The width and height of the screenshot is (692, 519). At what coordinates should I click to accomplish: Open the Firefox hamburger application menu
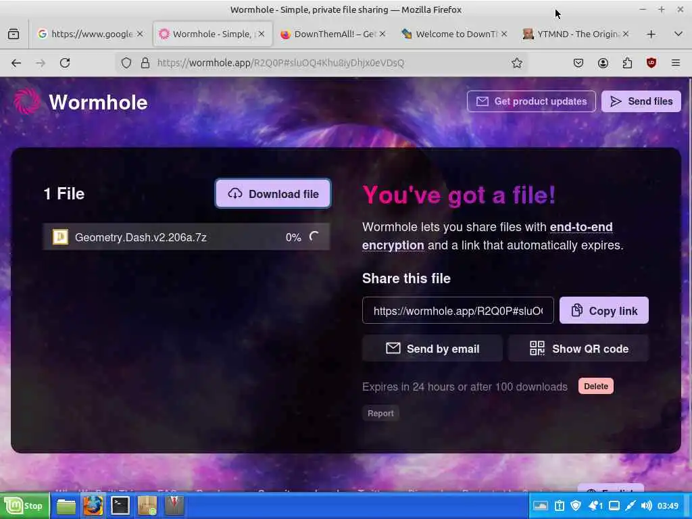(676, 63)
